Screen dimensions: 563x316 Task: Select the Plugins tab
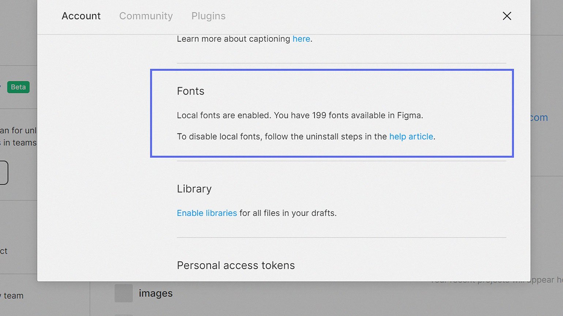click(x=208, y=16)
